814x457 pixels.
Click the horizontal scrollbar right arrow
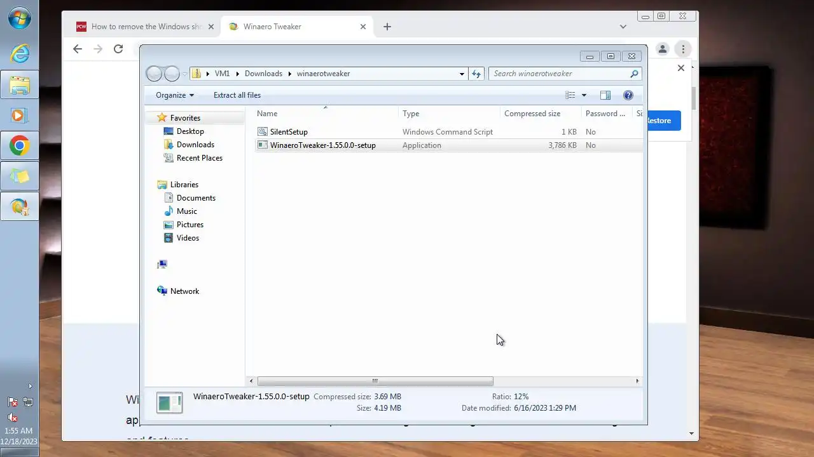click(x=637, y=381)
